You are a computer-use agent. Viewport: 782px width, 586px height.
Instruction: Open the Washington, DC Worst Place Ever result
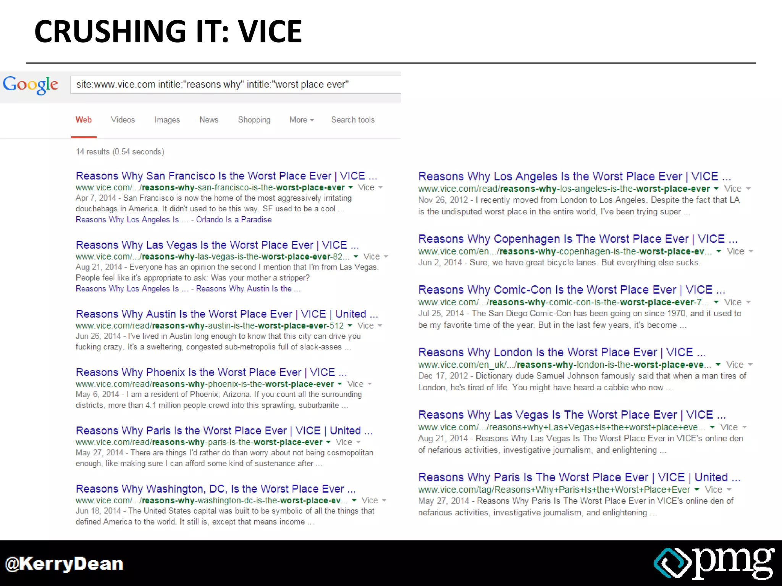click(x=216, y=489)
